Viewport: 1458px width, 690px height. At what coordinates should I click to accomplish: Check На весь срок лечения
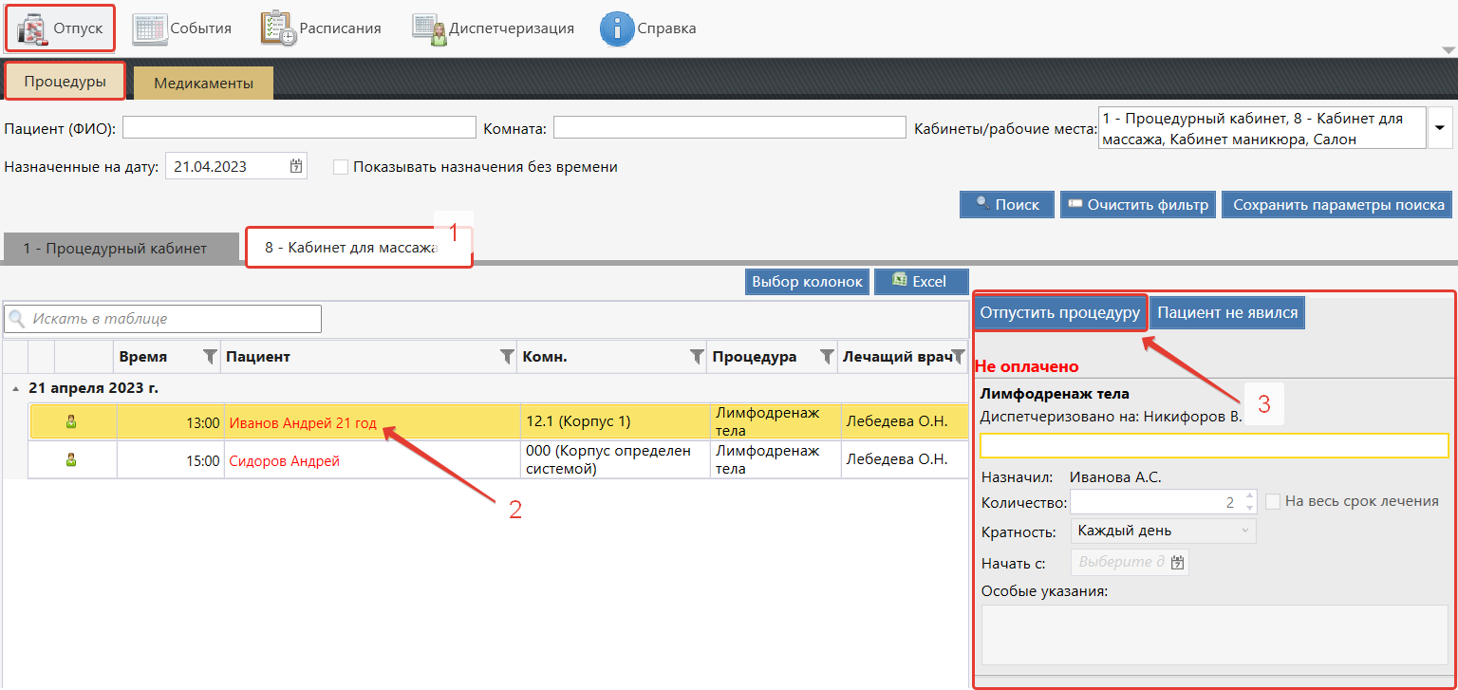tap(1273, 501)
